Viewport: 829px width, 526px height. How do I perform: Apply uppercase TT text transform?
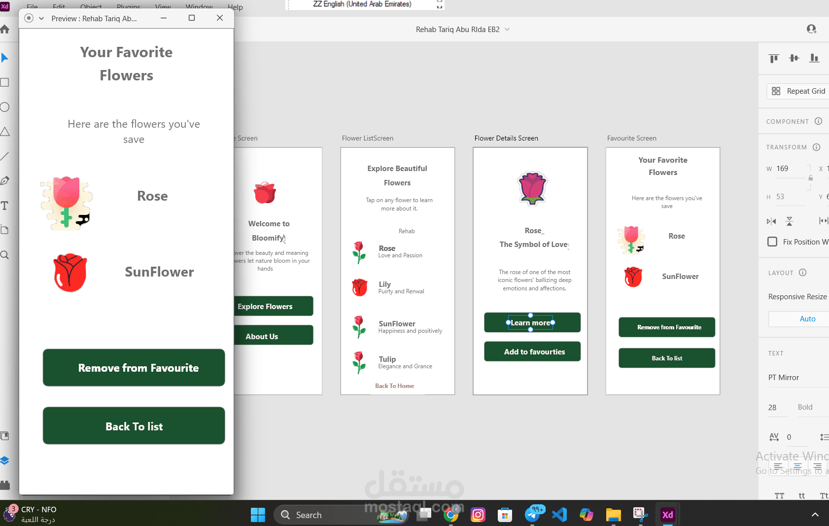click(779, 496)
